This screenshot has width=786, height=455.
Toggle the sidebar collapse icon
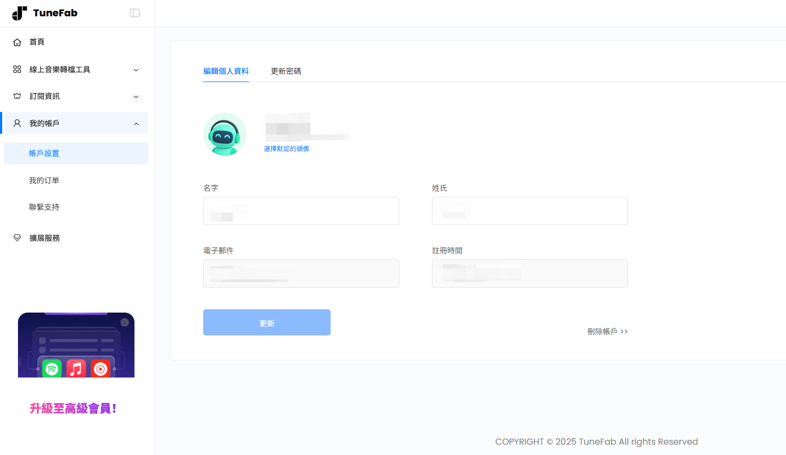point(135,13)
